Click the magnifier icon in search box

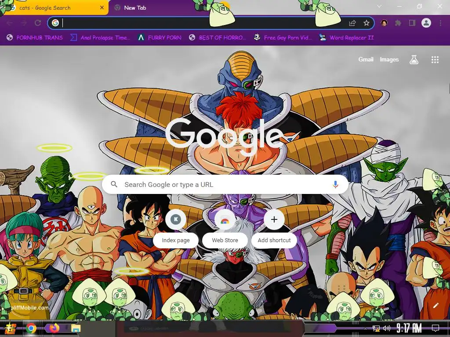(114, 184)
